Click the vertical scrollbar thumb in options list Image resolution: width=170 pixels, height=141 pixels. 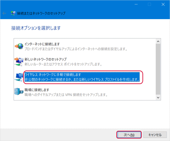tap(158, 69)
